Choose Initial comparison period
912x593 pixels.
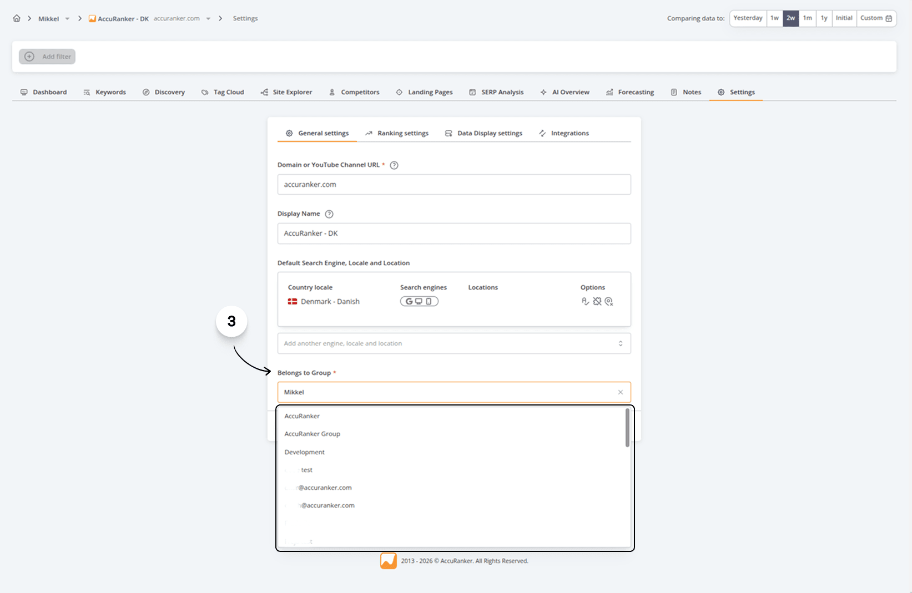coord(844,18)
